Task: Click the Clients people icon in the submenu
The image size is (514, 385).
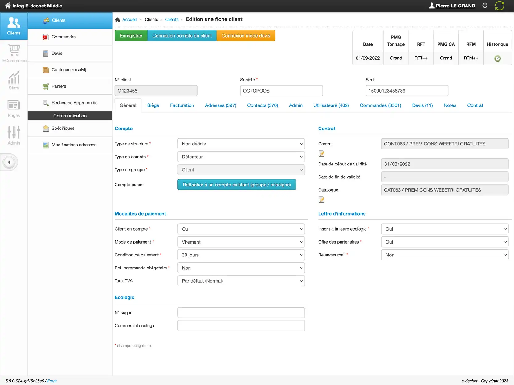Action: pyautogui.click(x=46, y=21)
